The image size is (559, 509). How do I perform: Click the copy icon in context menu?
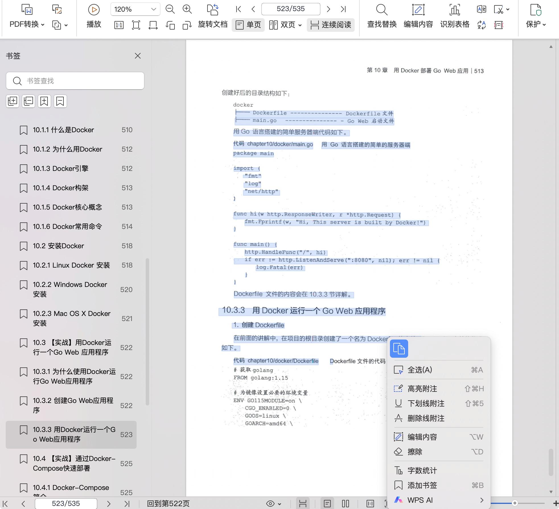coord(399,348)
